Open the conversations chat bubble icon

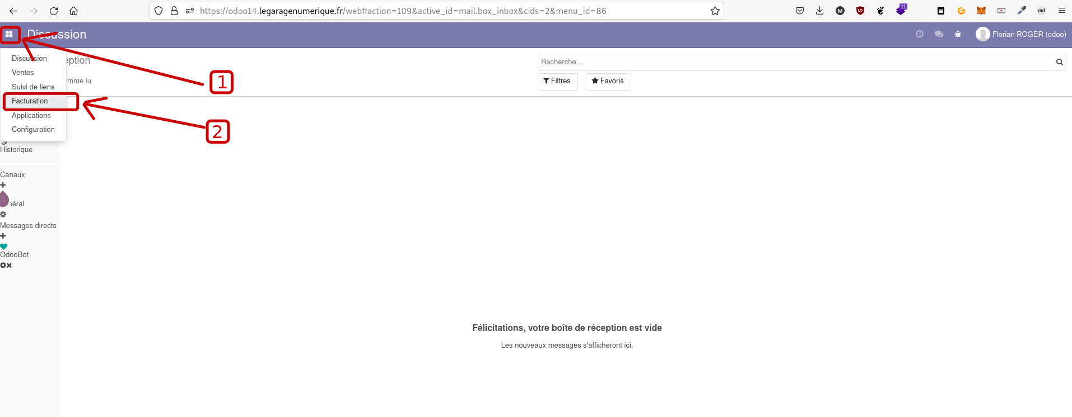pos(939,34)
